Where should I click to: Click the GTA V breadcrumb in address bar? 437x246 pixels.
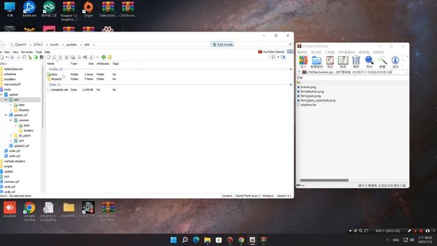(38, 44)
